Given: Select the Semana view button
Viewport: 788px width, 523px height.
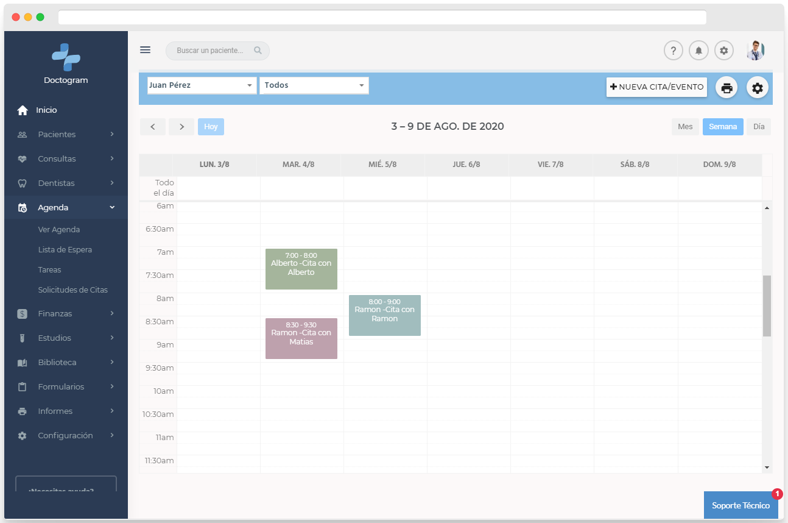Looking at the screenshot, I should click(723, 127).
